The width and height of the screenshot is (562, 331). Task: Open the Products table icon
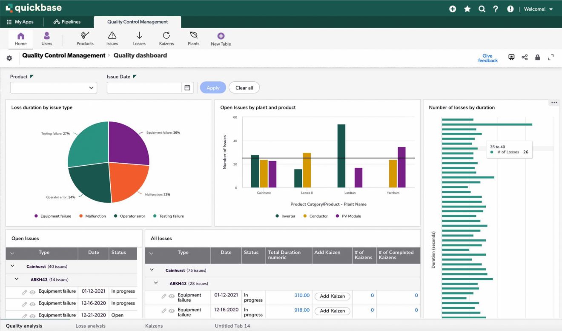point(85,36)
